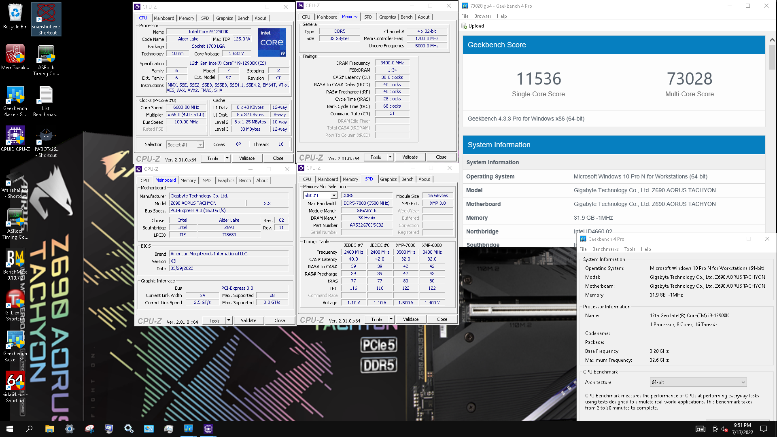This screenshot has width=777, height=437.
Task: Launch MemTweakIt desktop icon
Action: coord(15,57)
